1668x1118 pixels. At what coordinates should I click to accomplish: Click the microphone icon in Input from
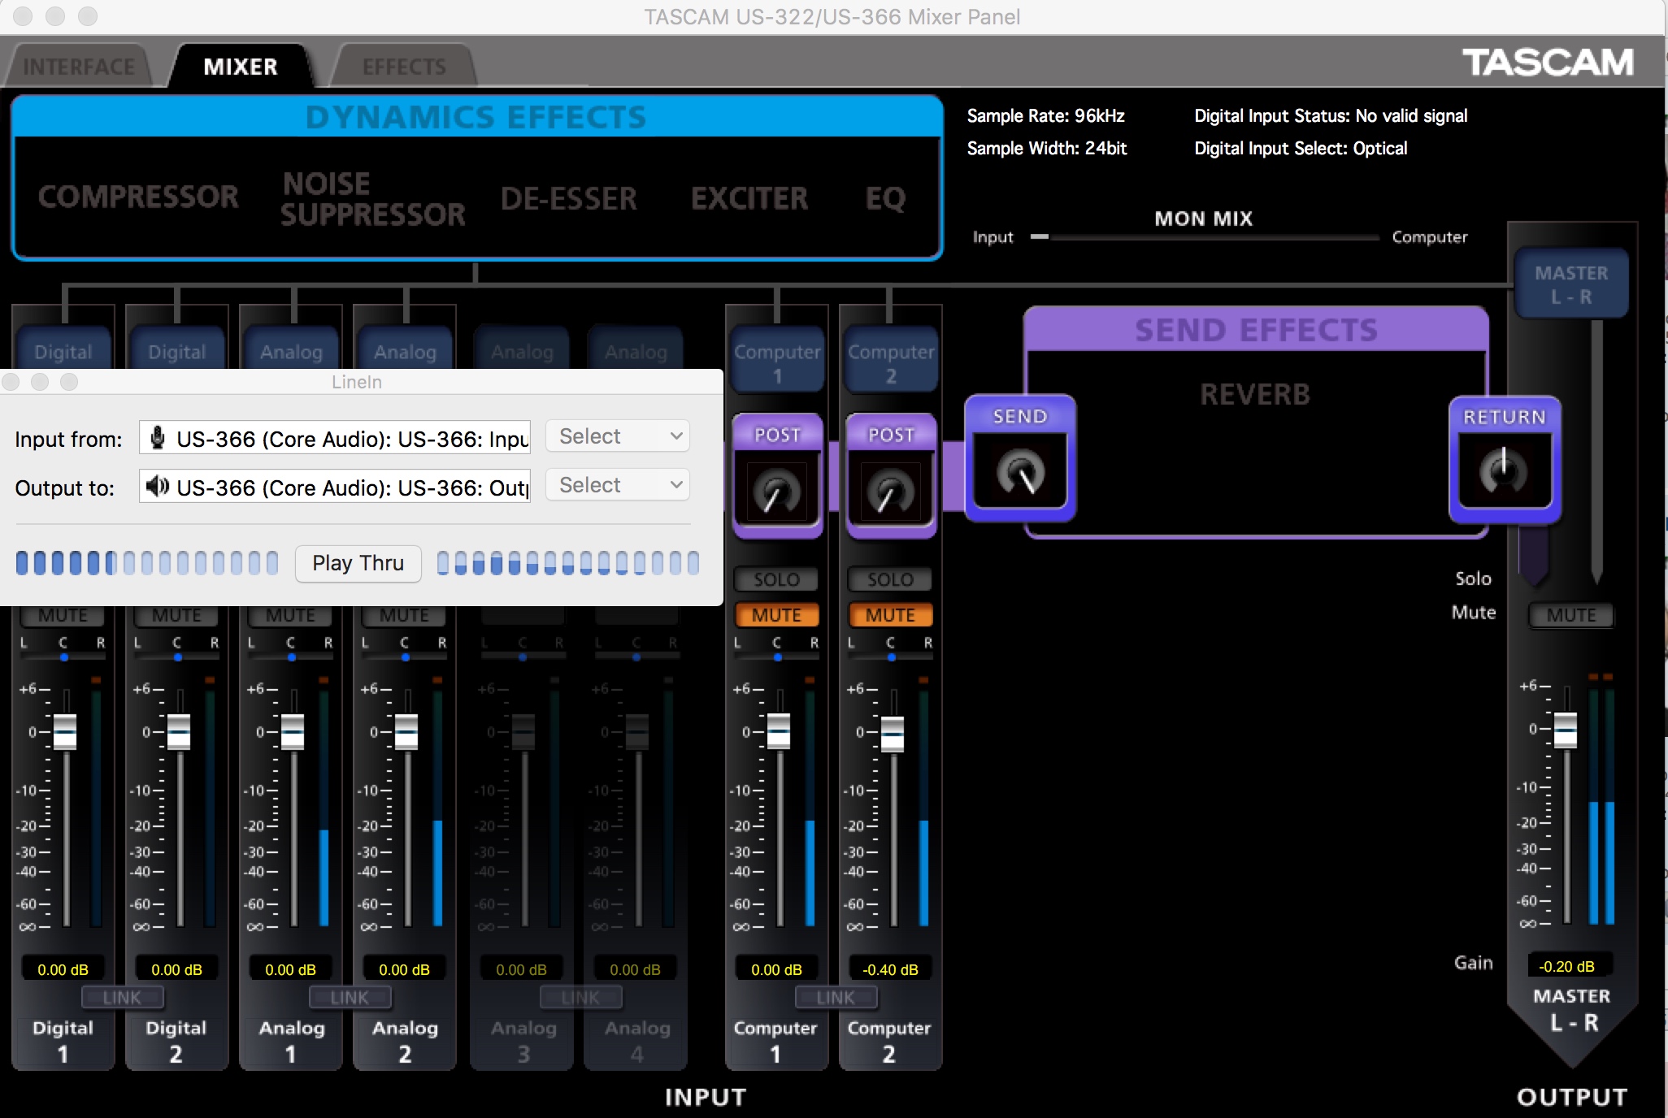(159, 438)
